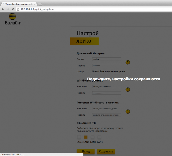The width and height of the screenshot is (172, 156).
Task: Click the Сохранить button
Action: 106,151
